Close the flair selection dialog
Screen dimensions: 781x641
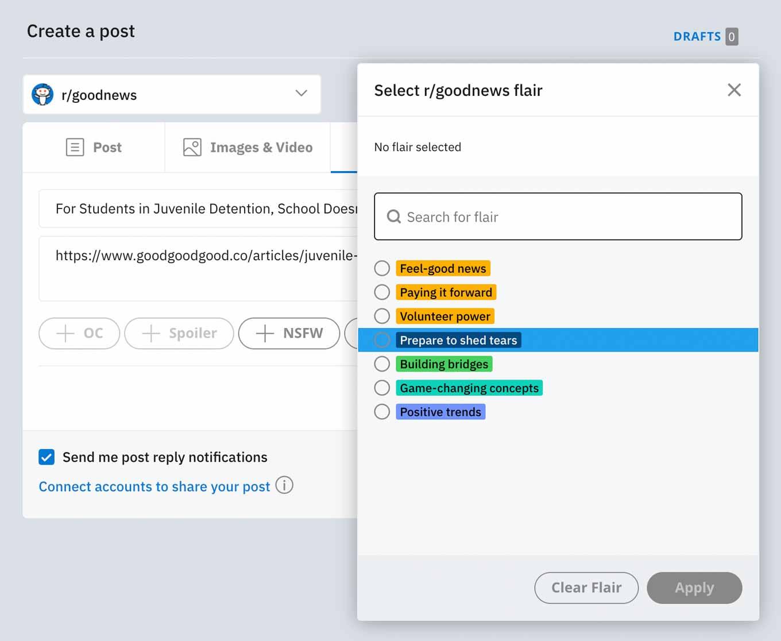(734, 90)
